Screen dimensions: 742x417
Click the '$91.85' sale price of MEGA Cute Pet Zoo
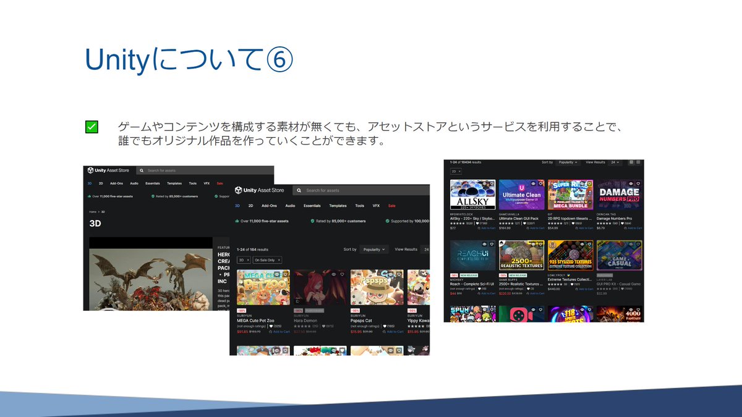click(x=242, y=332)
